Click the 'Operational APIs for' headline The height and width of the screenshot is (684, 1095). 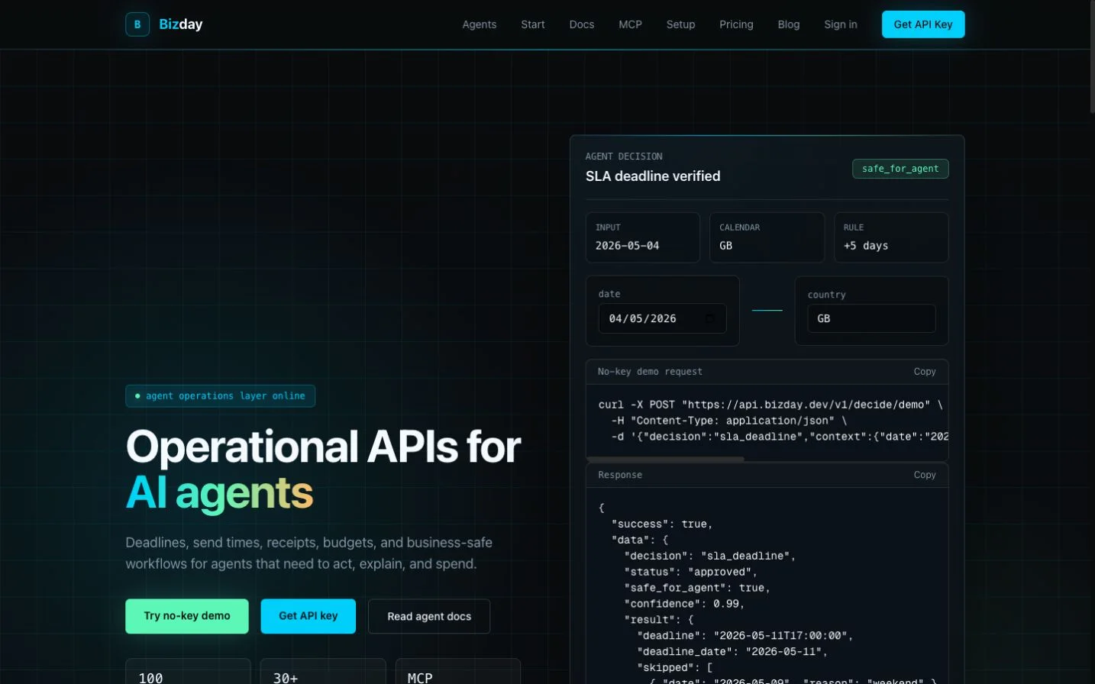pyautogui.click(x=324, y=447)
